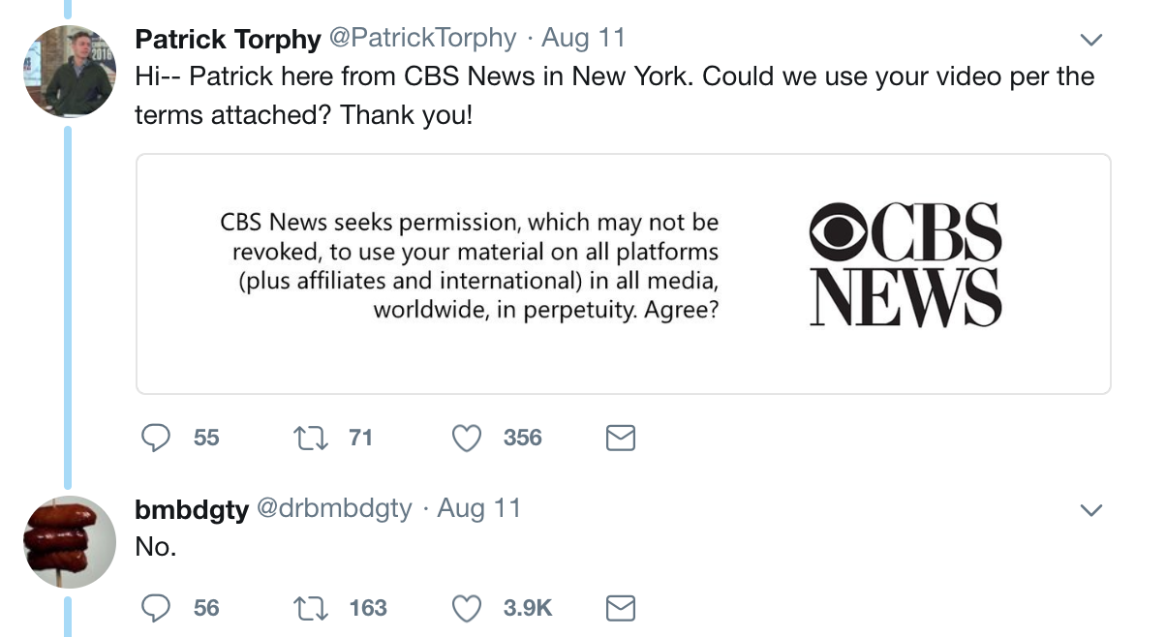This screenshot has height=637, width=1166.
Task: Retweet Patrick Torphy's CBS News tweet
Action: [x=310, y=439]
